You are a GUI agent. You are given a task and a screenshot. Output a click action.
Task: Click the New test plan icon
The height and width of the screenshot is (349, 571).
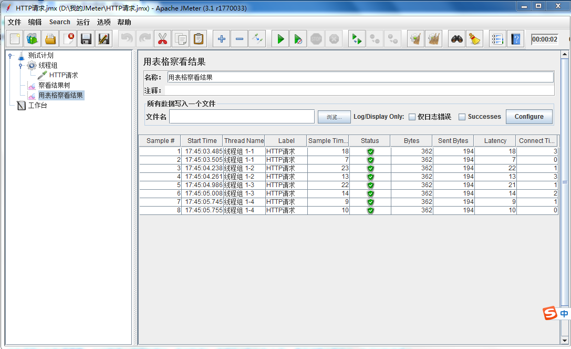[x=15, y=39]
